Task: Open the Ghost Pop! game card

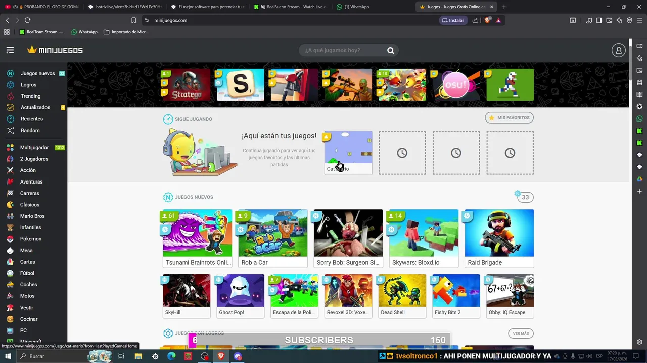Action: coord(241,296)
